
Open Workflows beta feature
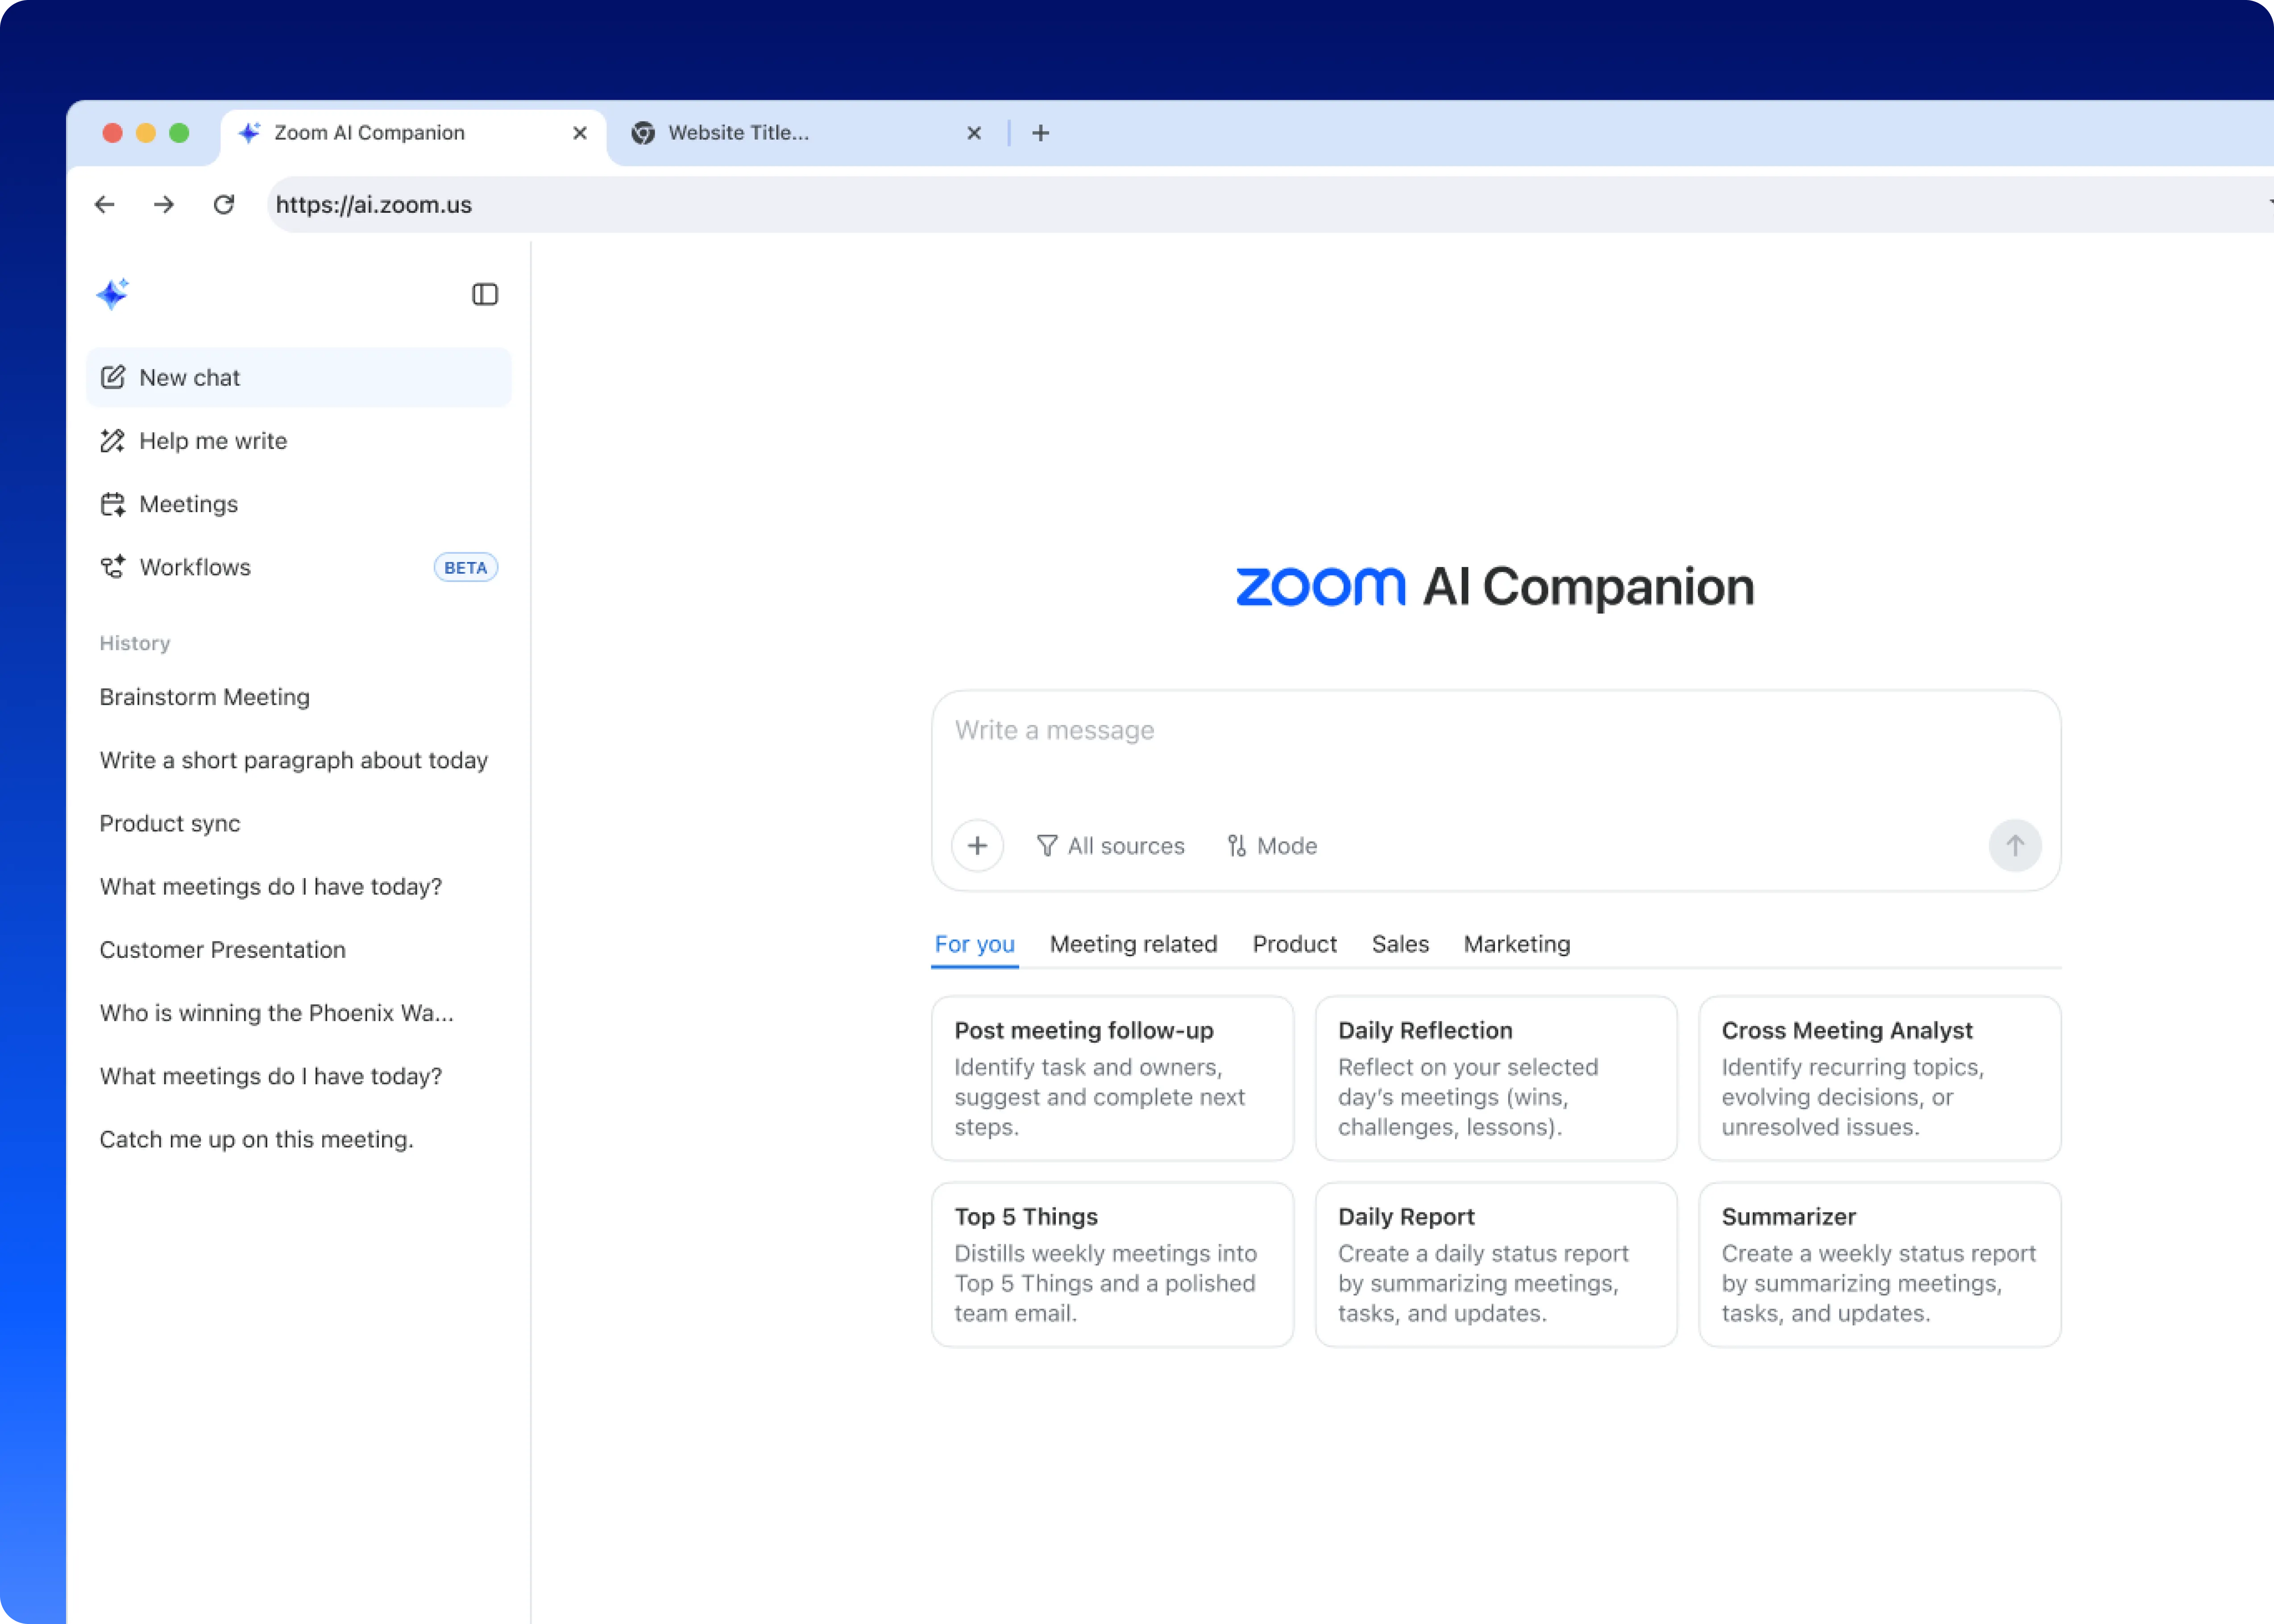(x=195, y=567)
